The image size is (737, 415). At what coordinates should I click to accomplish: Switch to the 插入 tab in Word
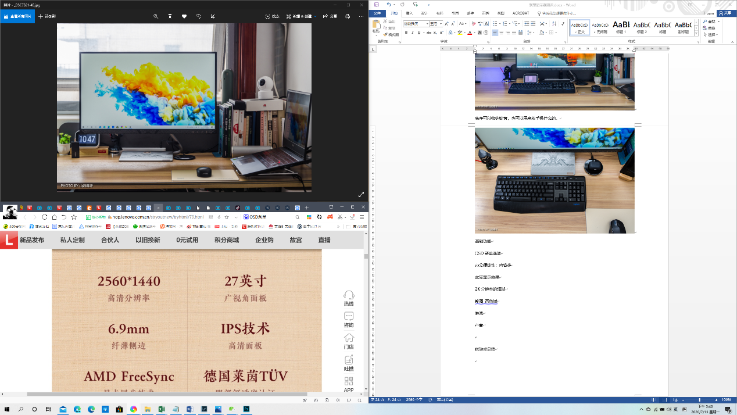pyautogui.click(x=409, y=13)
